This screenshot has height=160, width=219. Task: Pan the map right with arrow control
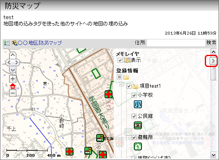pyautogui.click(x=17, y=63)
